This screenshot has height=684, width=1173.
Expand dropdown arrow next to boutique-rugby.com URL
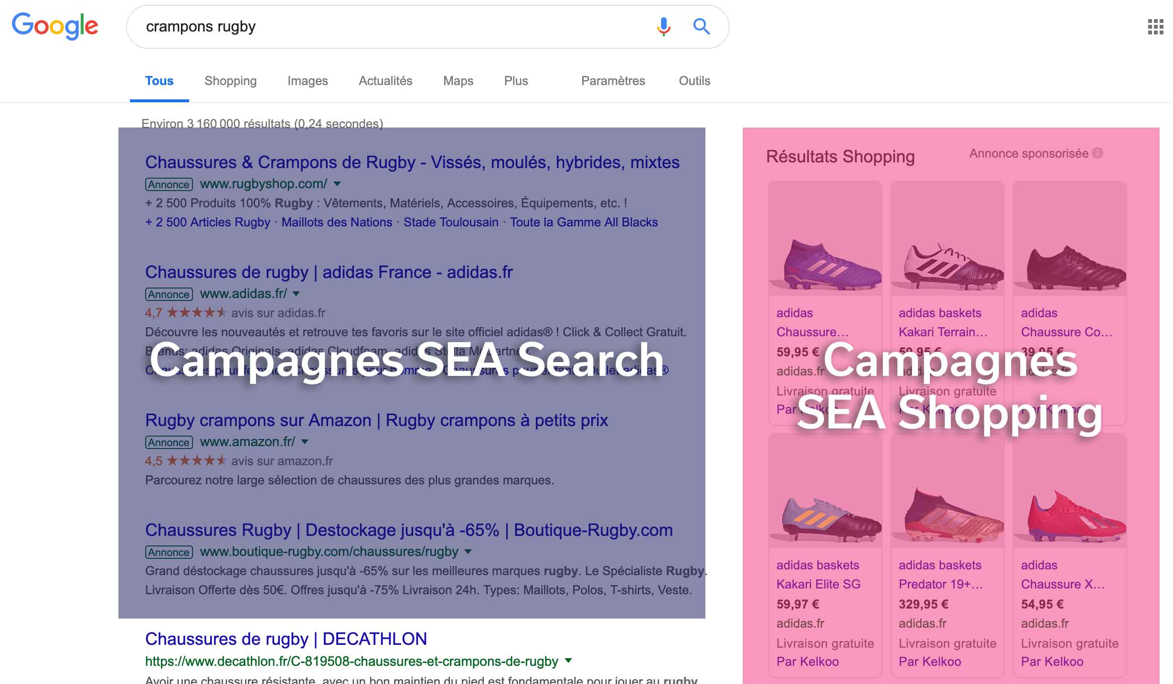pyautogui.click(x=468, y=552)
